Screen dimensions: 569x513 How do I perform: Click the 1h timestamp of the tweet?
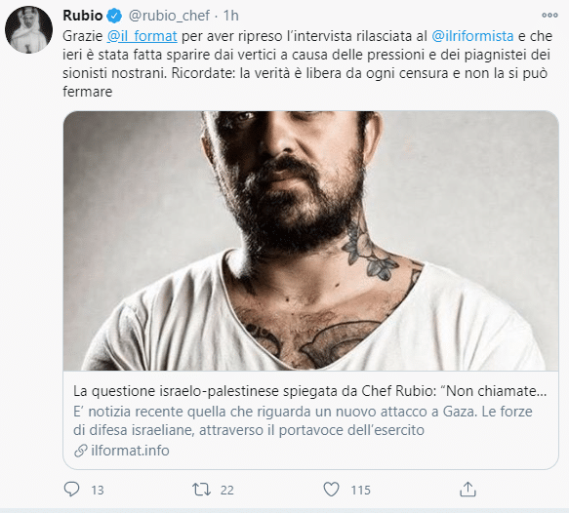point(231,16)
